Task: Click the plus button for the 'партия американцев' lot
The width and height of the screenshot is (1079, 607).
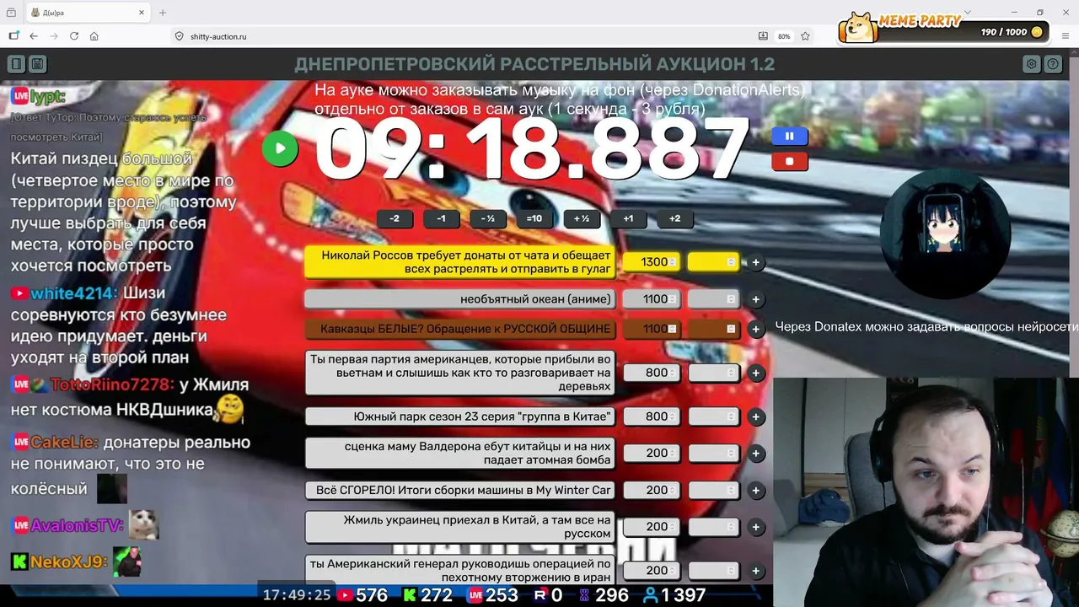Action: point(756,373)
